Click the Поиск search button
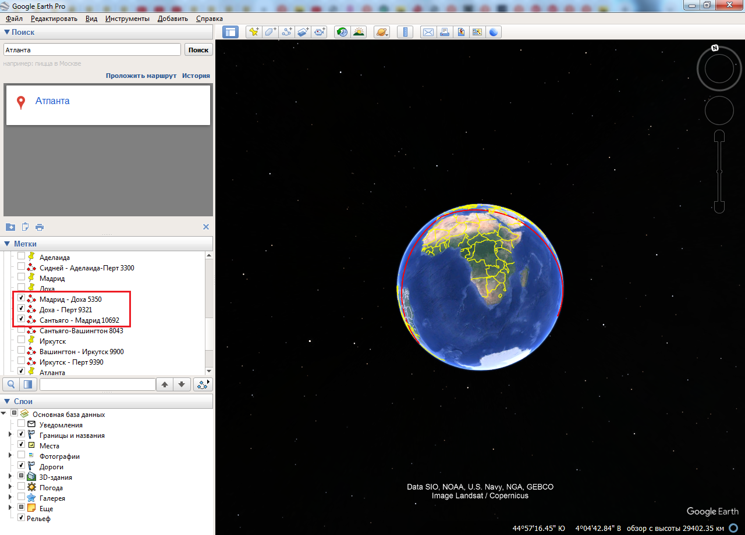This screenshot has width=745, height=535. click(198, 50)
